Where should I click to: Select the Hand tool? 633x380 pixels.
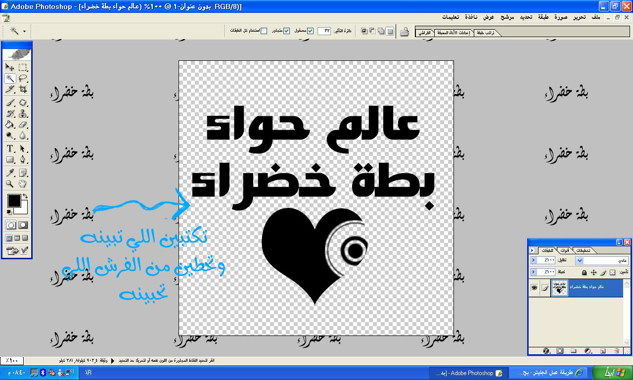(x=23, y=184)
